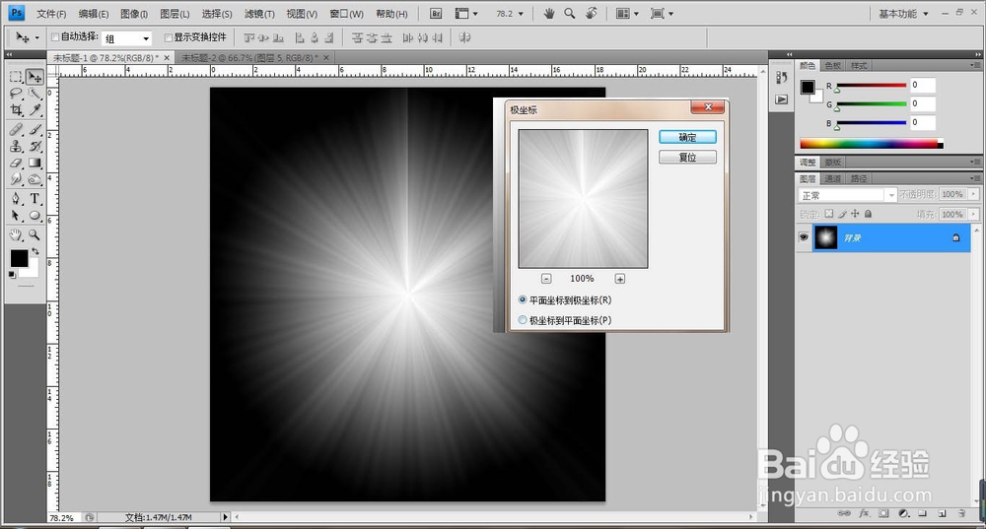Image resolution: width=986 pixels, height=529 pixels.
Task: Toggle lock image pixels brush icon
Action: (843, 214)
